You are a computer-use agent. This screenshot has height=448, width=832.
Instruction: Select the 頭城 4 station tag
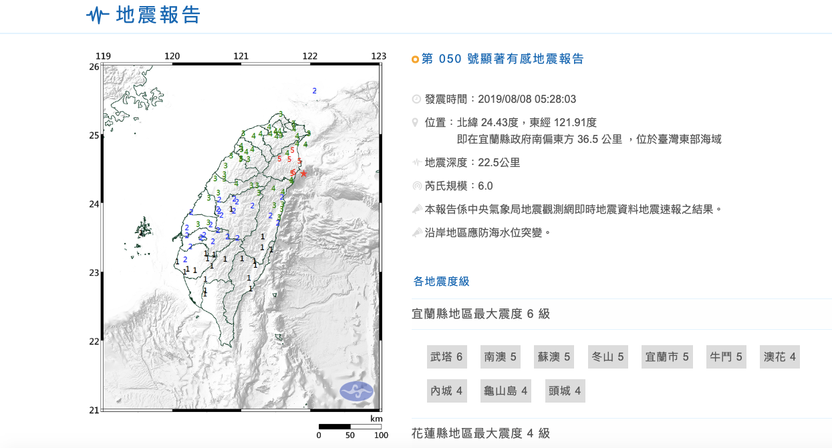(565, 391)
